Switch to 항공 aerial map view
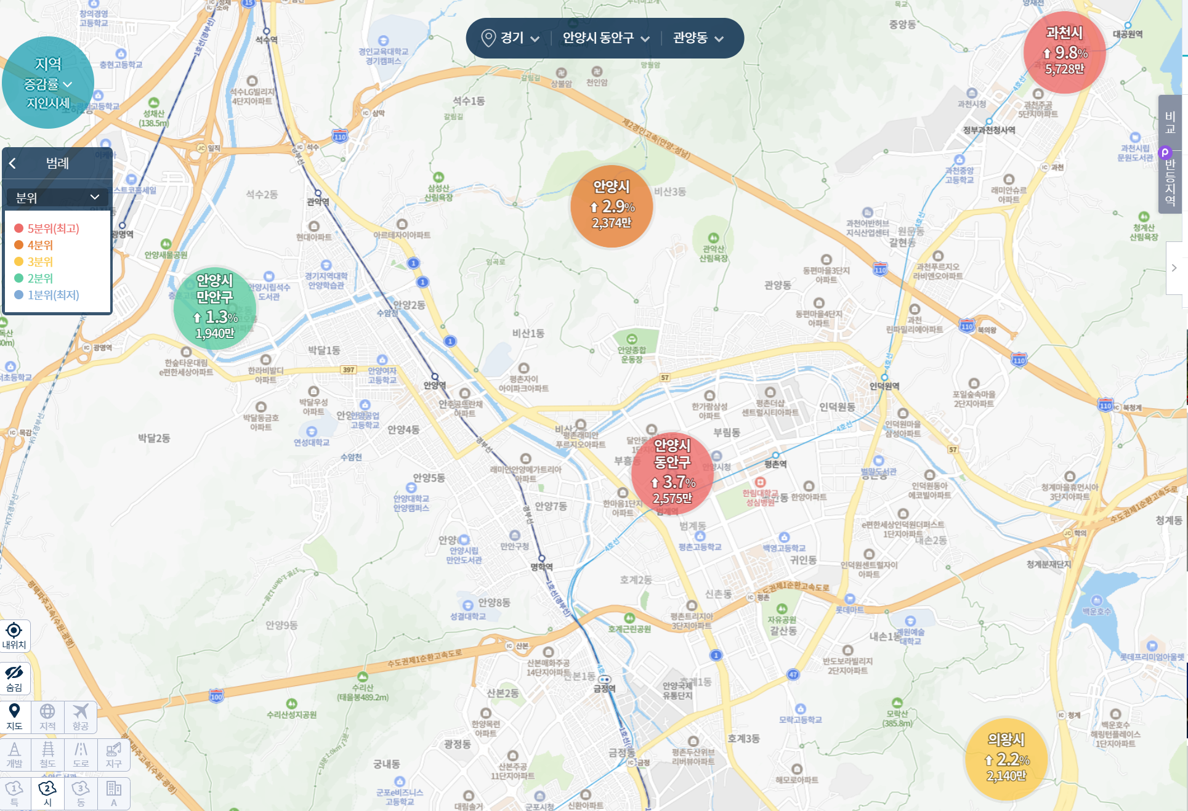The image size is (1188, 811). point(81,717)
